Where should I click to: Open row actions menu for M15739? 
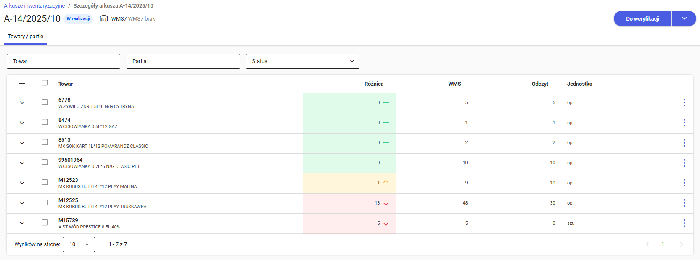coord(684,223)
